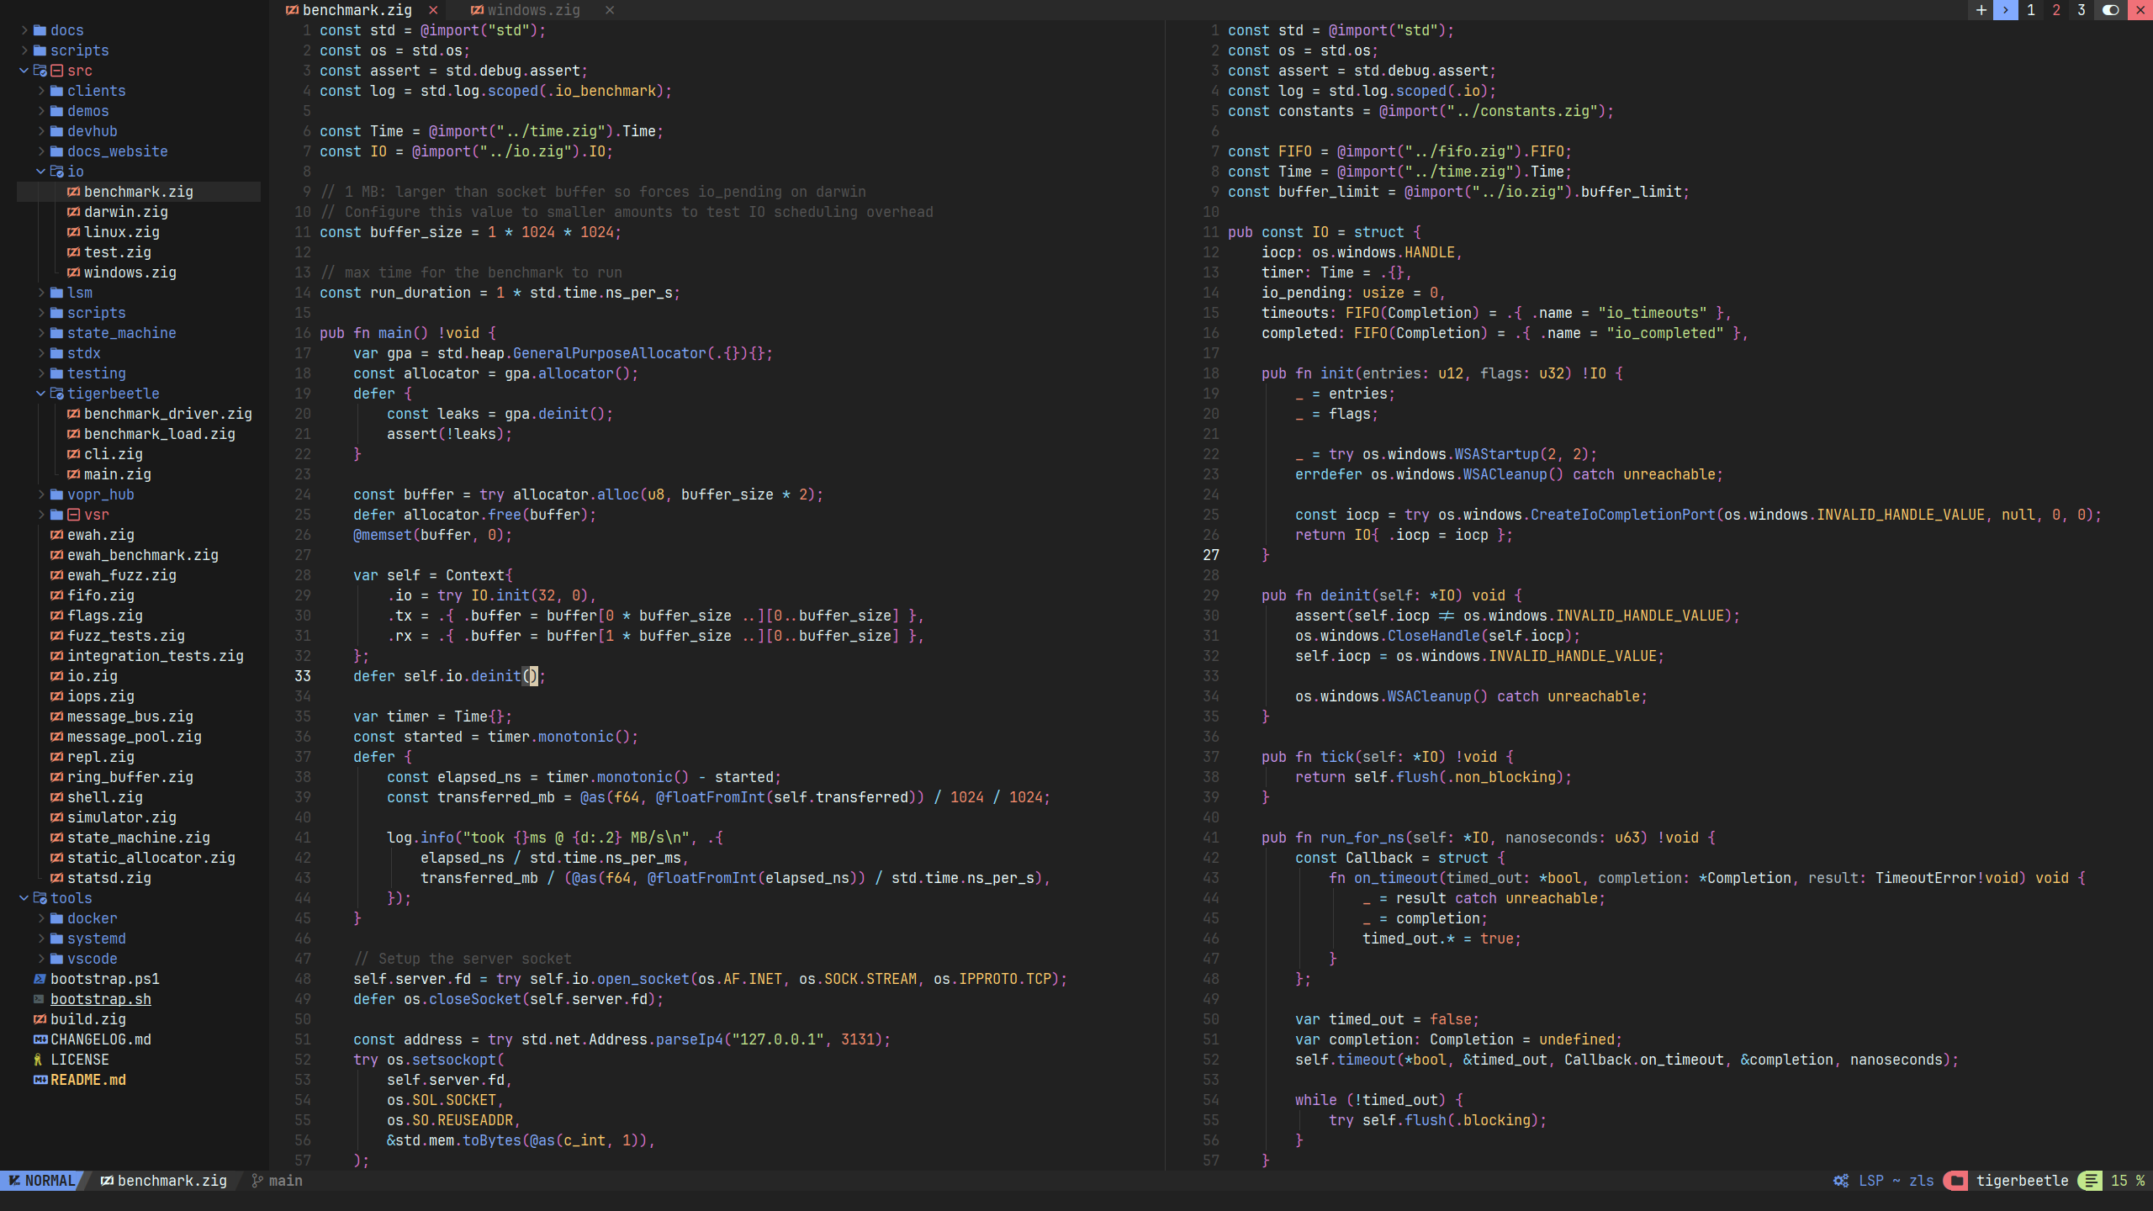Expand the clients folder
The image size is (2153, 1211).
click(x=41, y=91)
